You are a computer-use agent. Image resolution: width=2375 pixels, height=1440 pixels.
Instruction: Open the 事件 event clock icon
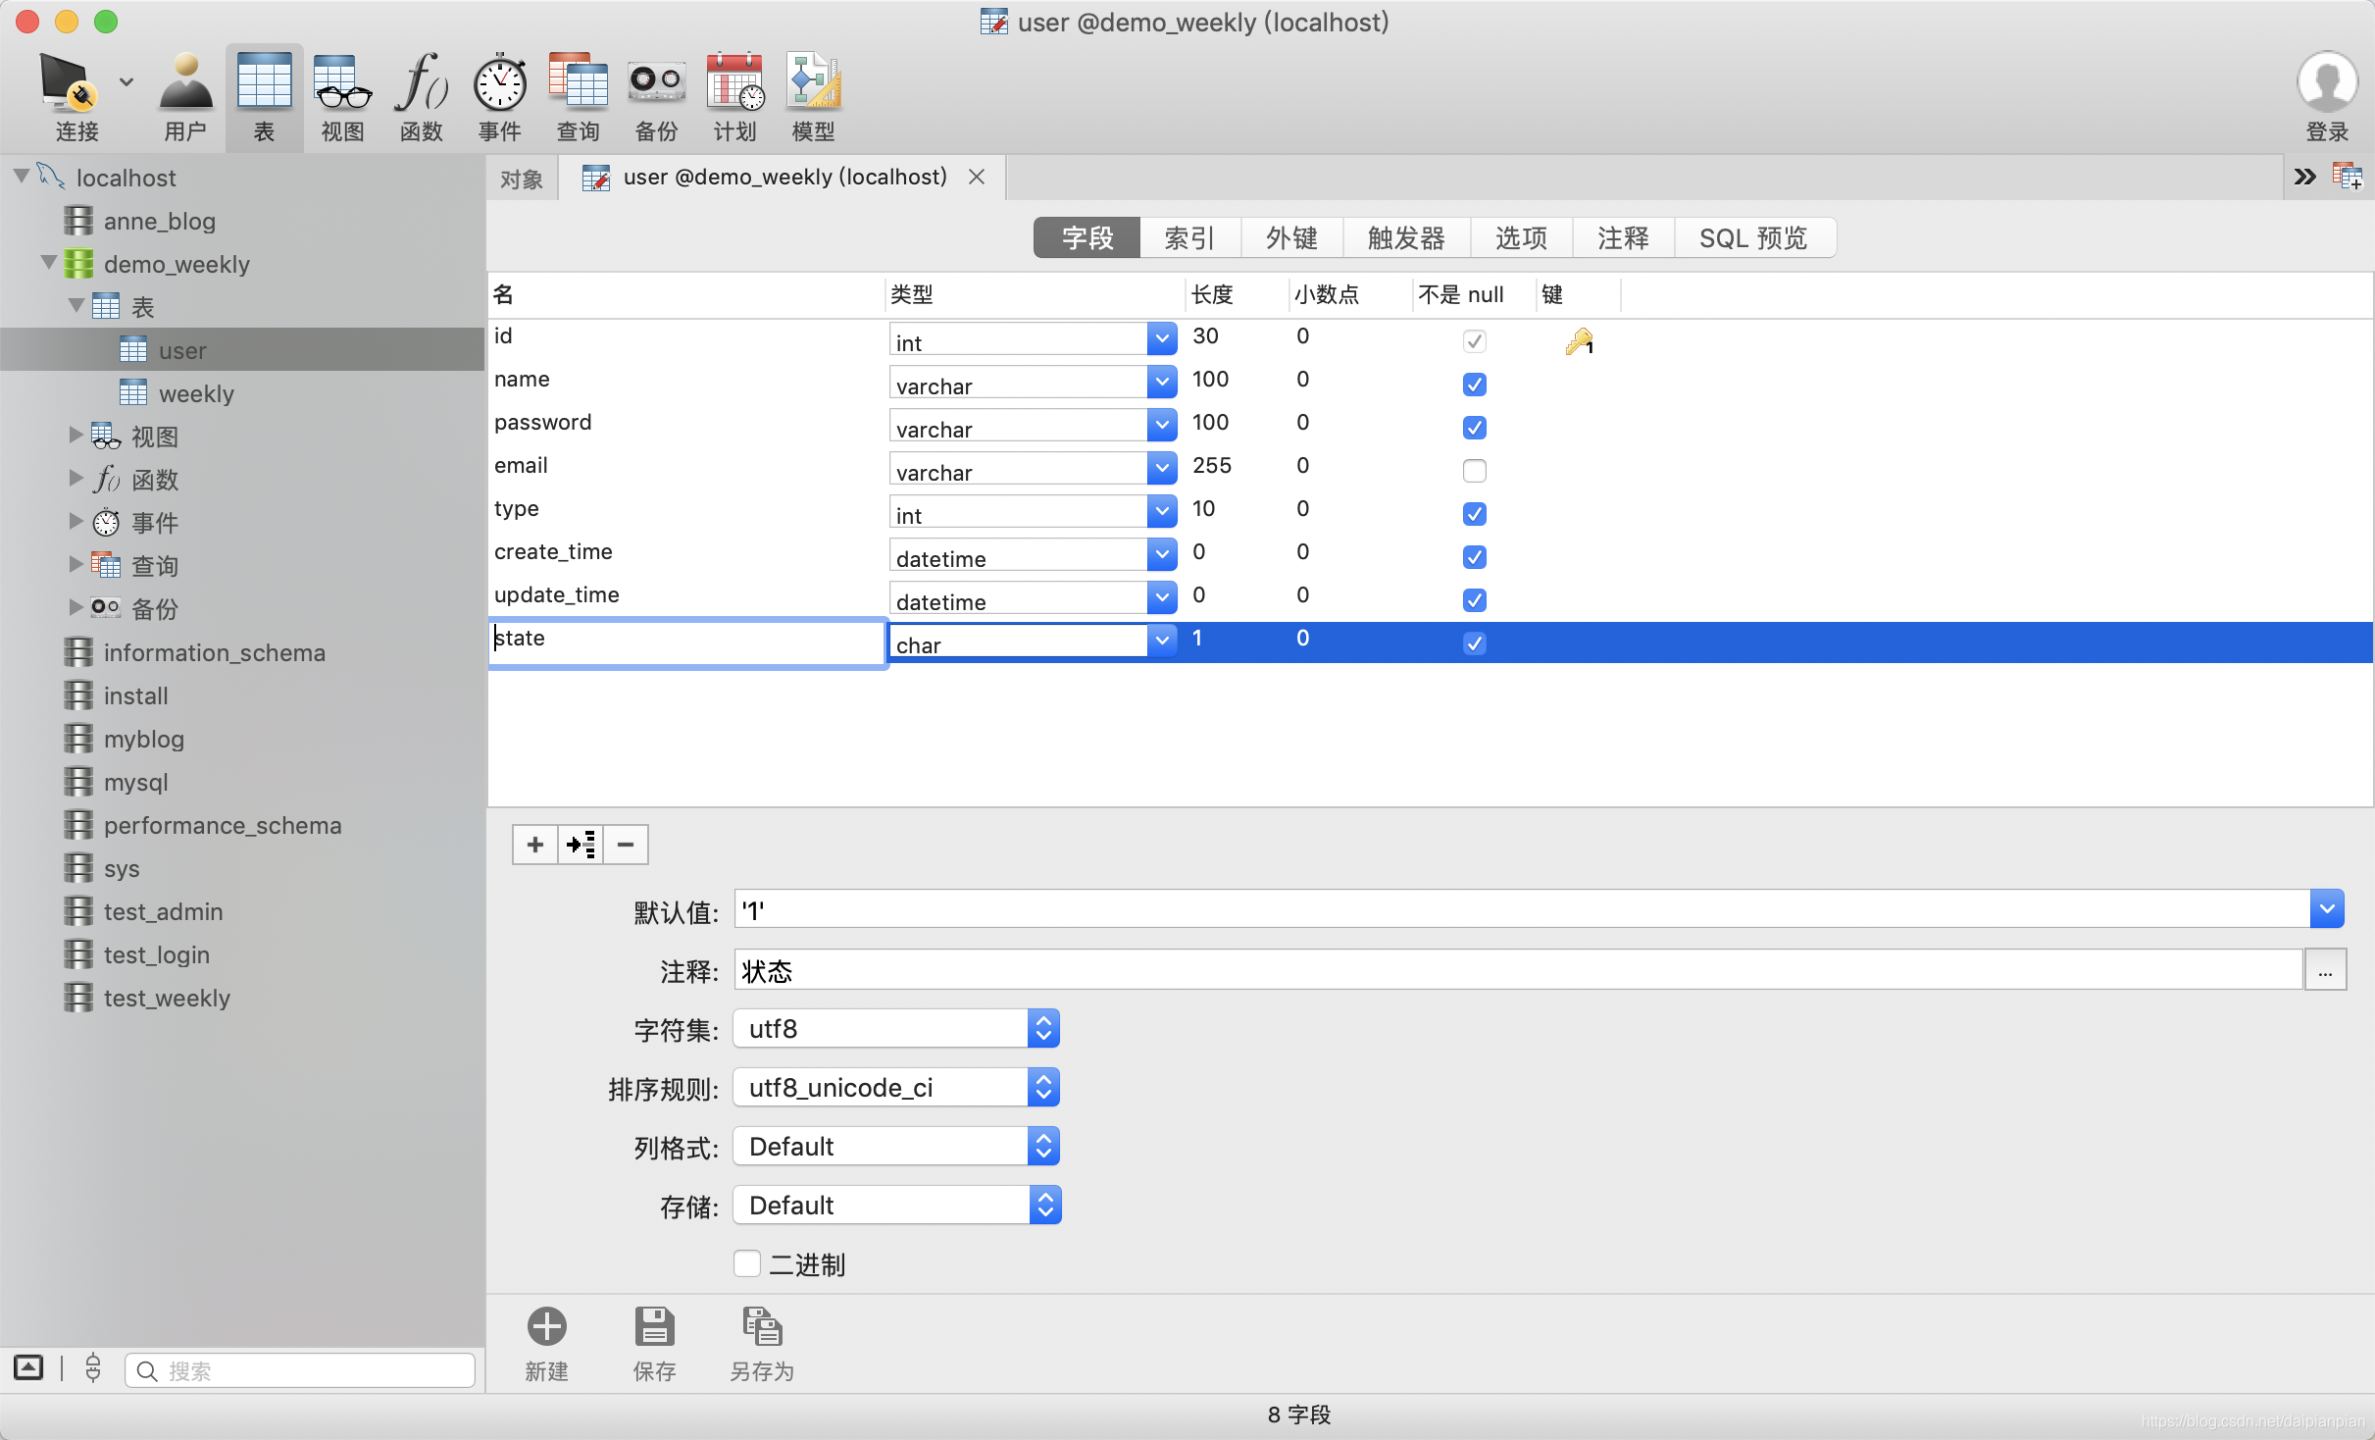coord(499,83)
